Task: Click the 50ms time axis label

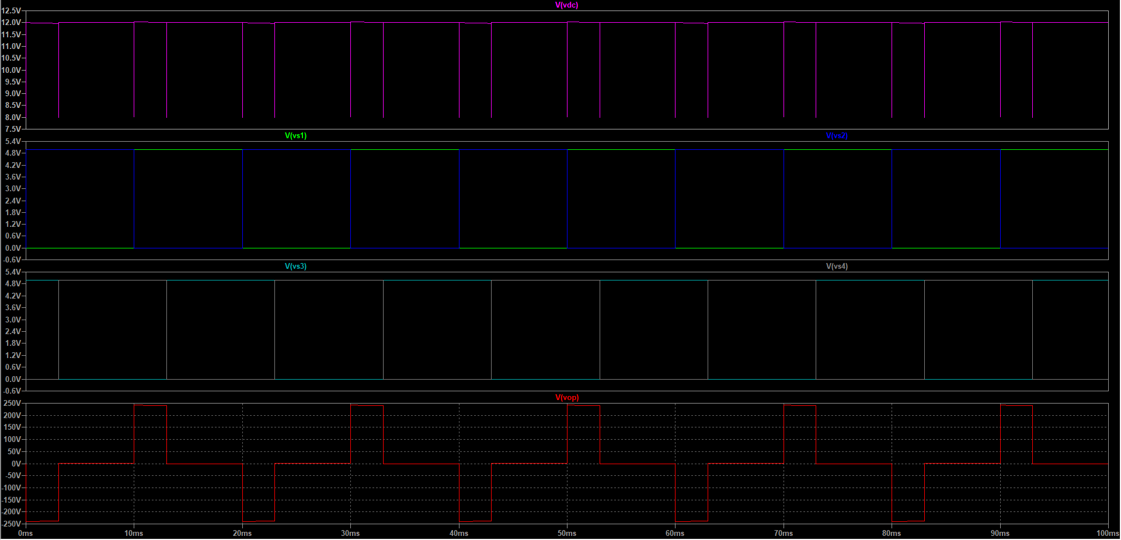Action: pos(567,533)
